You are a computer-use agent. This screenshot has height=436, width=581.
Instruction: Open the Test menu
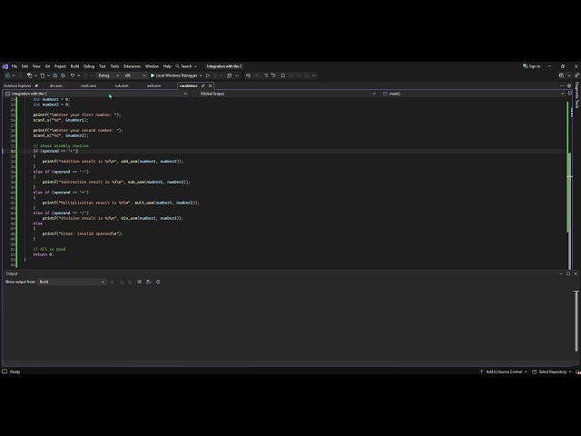103,66
